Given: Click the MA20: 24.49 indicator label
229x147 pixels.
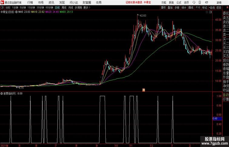Looking at the screenshot, I should tap(52, 12).
